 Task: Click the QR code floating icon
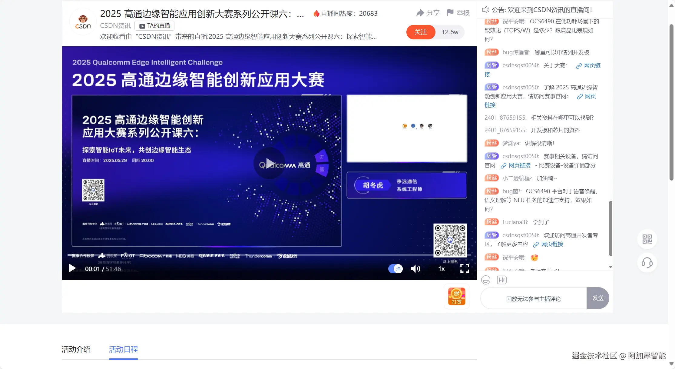pos(647,239)
